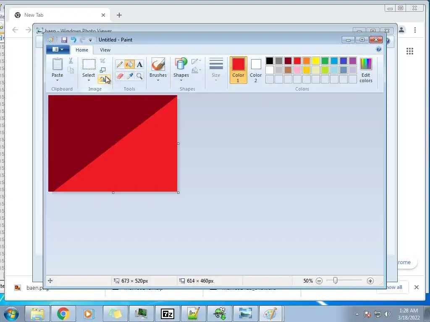Image resolution: width=430 pixels, height=322 pixels.
Task: Activate the Color 1 button
Action: point(238,70)
